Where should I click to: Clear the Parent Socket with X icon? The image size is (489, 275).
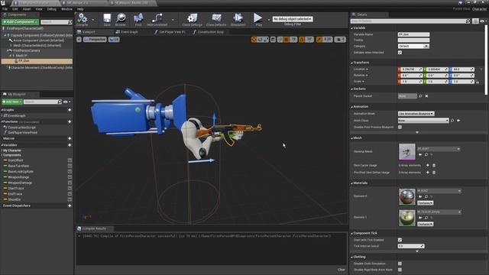pos(426,96)
